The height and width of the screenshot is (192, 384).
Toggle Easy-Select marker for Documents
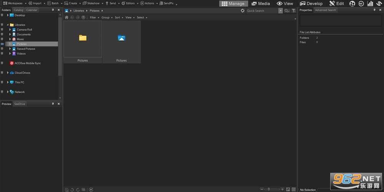tap(2, 34)
